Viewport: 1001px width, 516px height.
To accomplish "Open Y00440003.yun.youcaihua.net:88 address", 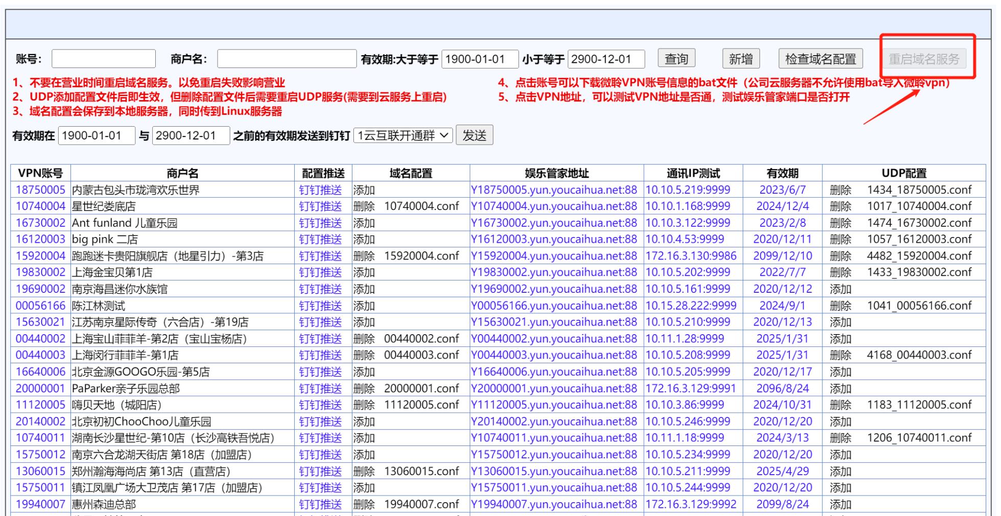I will point(554,355).
